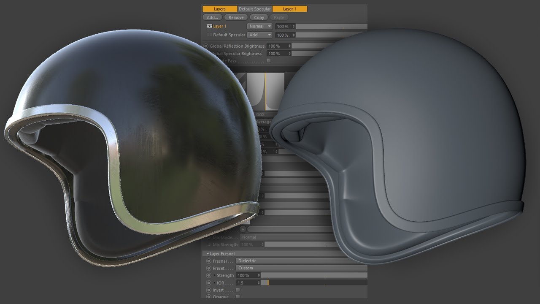Select the Layer 1 name in the list
Viewport: 540px width, 304px height.
[x=220, y=26]
